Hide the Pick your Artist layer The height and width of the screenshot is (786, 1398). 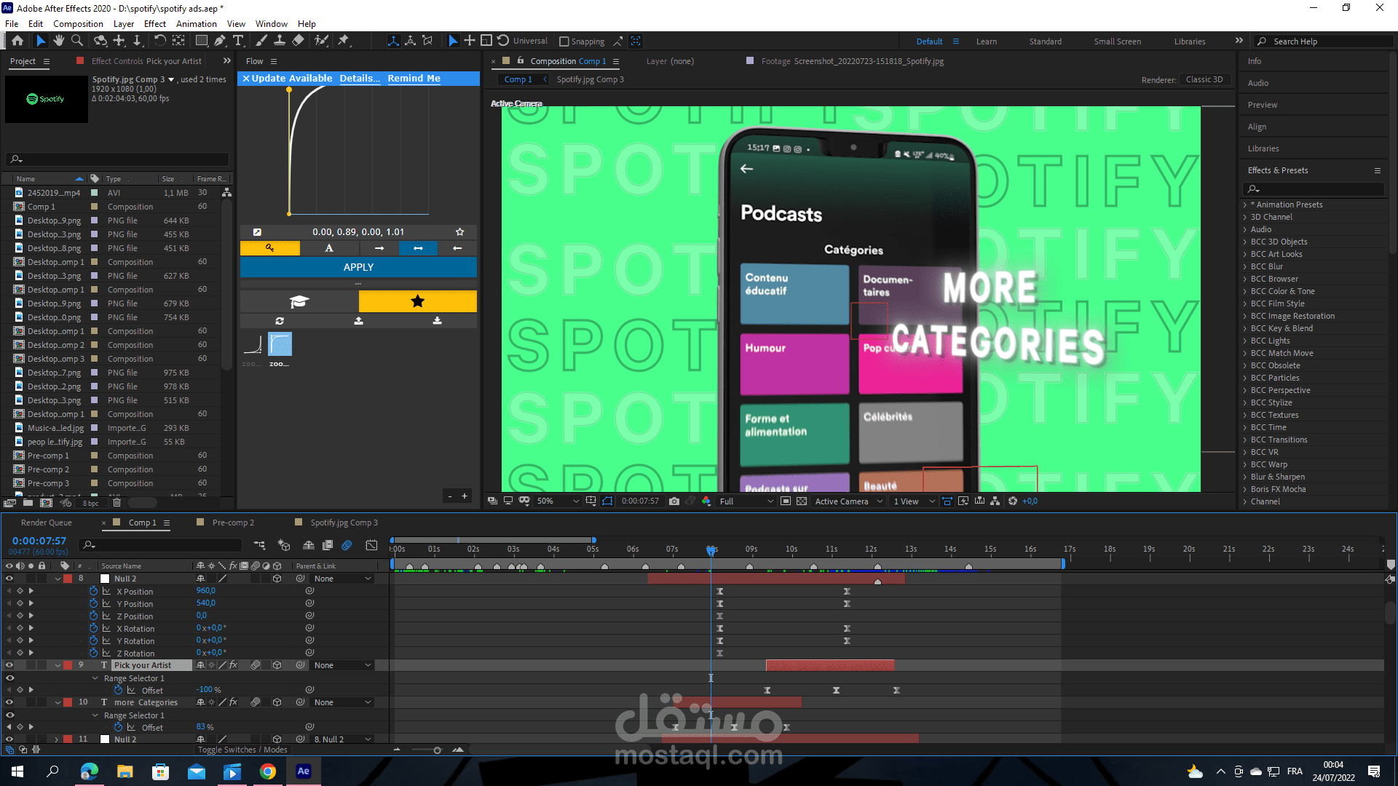pyautogui.click(x=9, y=665)
